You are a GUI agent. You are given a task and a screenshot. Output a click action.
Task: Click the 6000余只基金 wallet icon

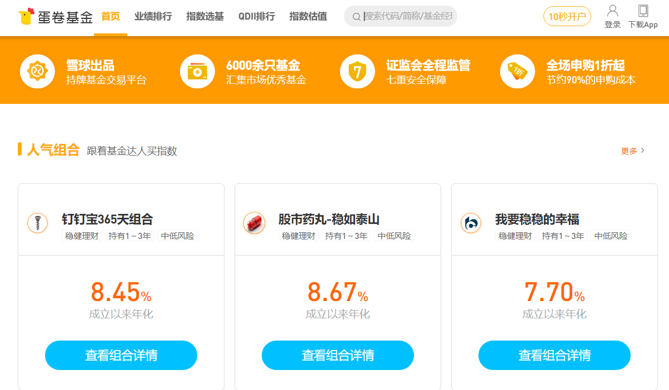(197, 71)
